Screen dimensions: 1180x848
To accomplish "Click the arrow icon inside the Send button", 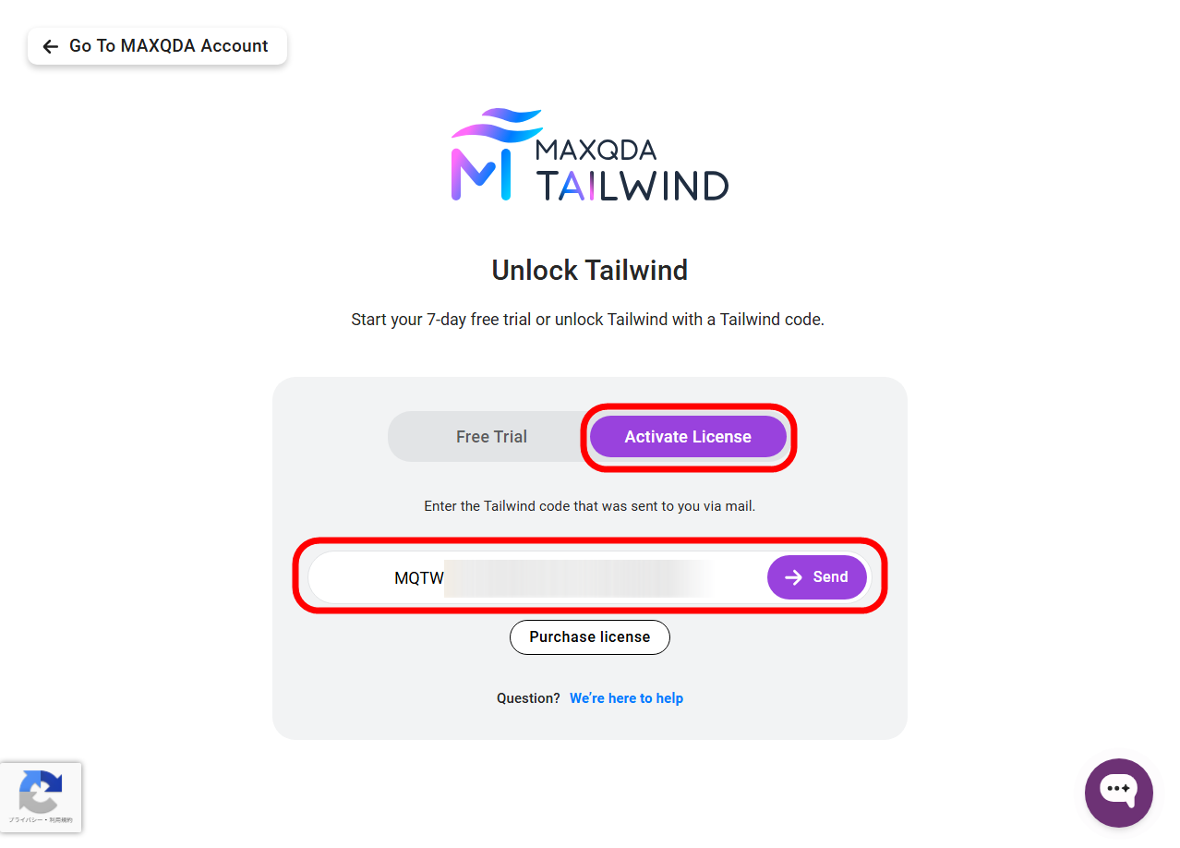I will click(793, 577).
